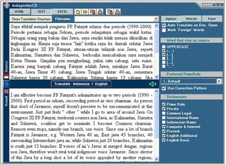Click source pane scrollbar up arrow
This screenshot has width=226, height=165.
click(x=157, y=26)
